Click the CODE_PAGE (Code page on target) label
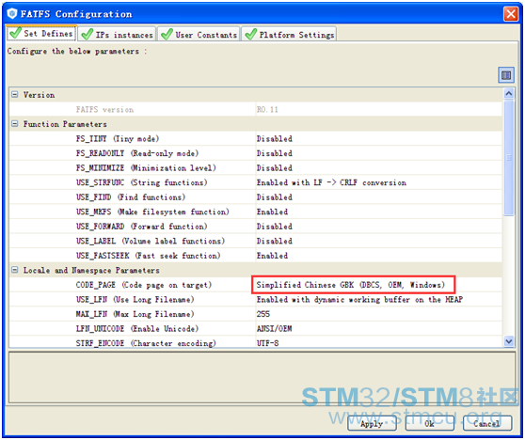Image resolution: width=525 pixels, height=440 pixels. tap(144, 285)
